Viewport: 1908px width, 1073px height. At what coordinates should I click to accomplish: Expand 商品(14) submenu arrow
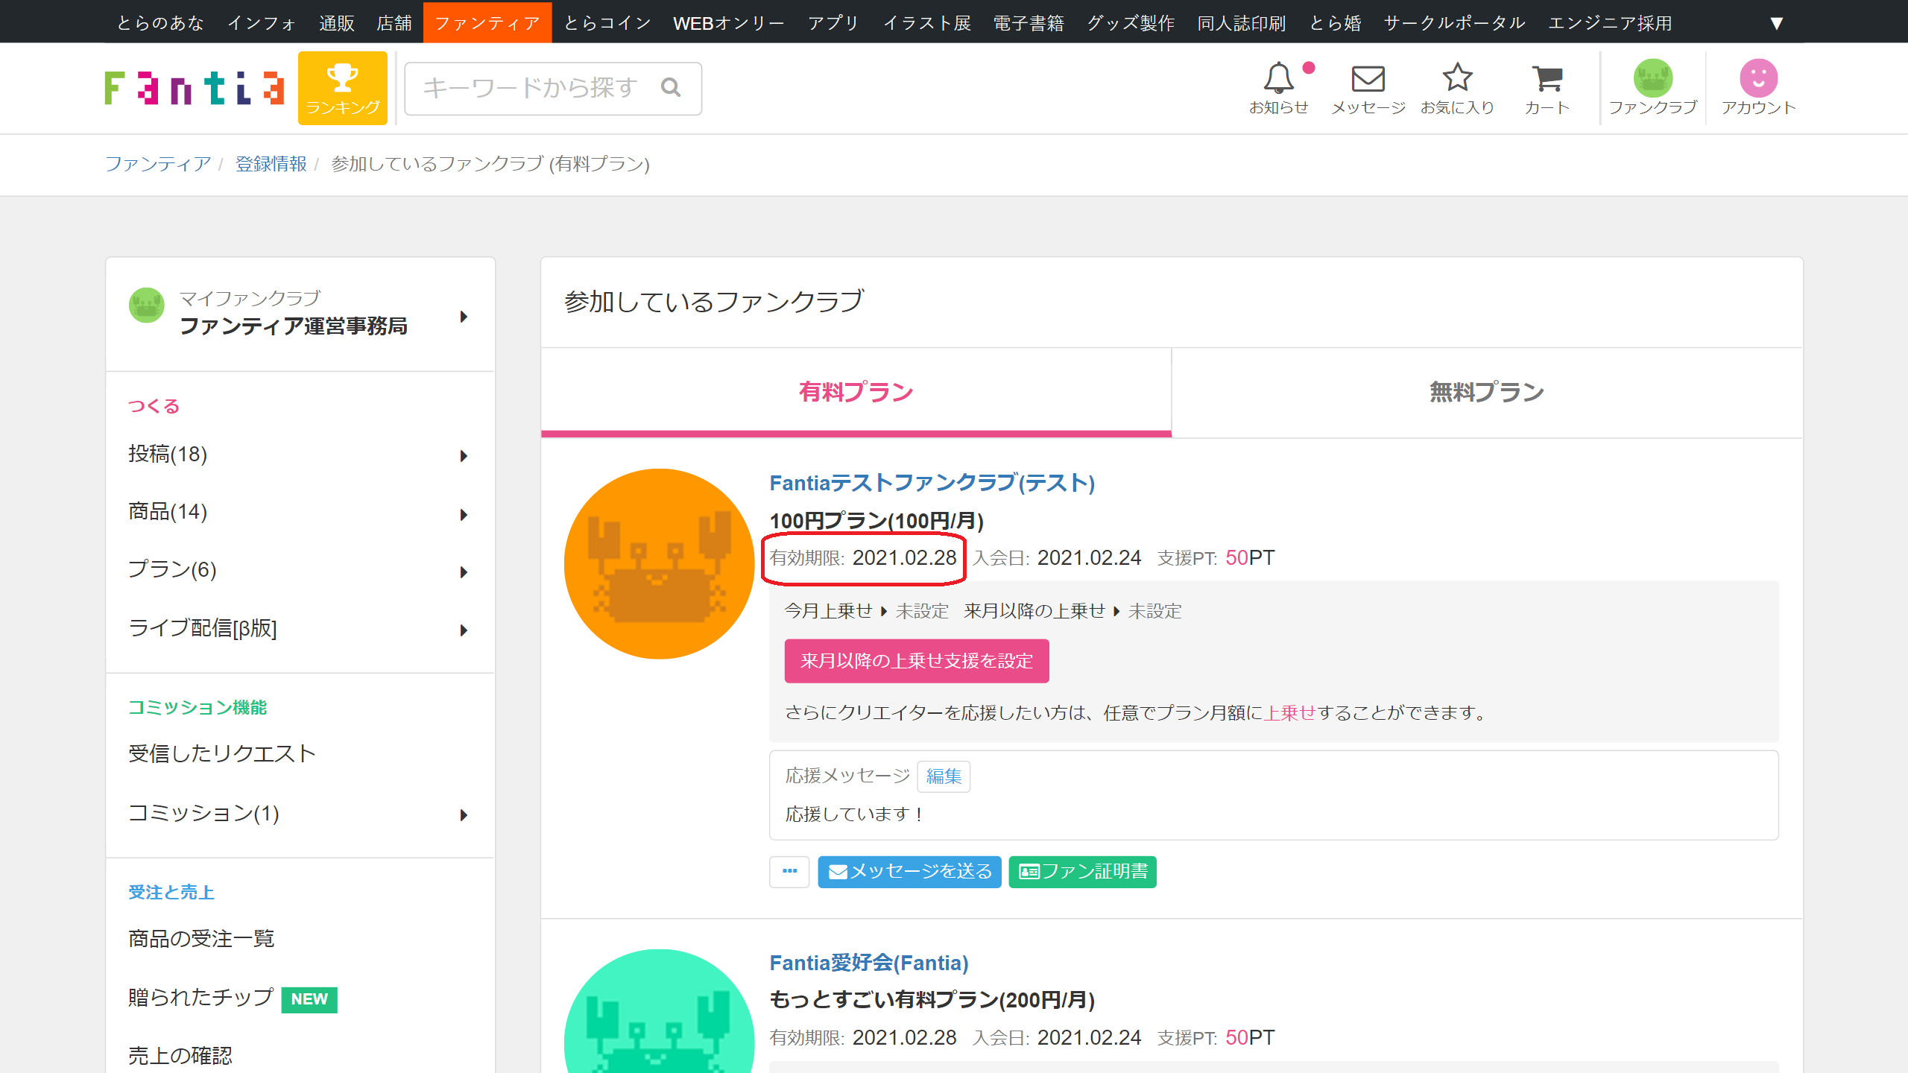pyautogui.click(x=464, y=514)
